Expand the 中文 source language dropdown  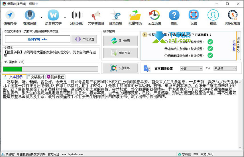point(191,69)
